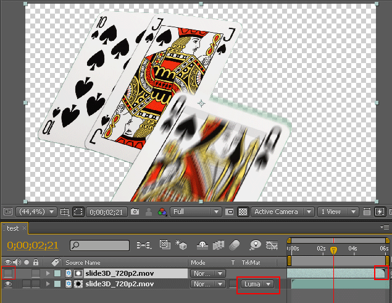Open blending mode dropdown of highlighted layer
The height and width of the screenshot is (303, 392).
(208, 273)
